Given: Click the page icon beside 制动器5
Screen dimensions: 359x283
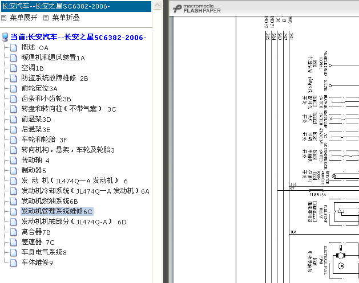Looking at the screenshot, I should 14,170.
